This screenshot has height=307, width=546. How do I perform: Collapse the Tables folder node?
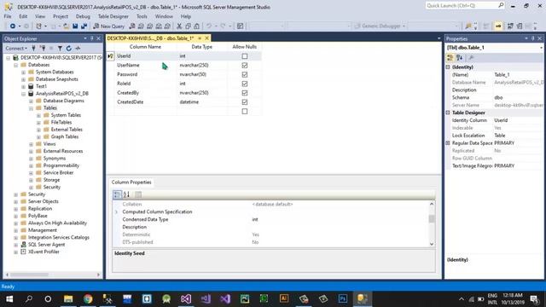tap(31, 108)
